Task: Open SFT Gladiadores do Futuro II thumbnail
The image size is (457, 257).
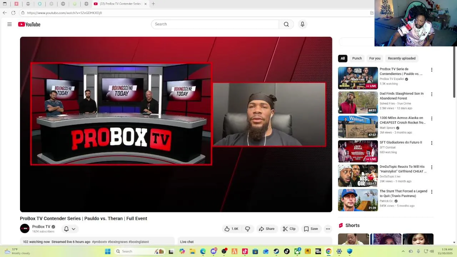Action: click(x=358, y=151)
